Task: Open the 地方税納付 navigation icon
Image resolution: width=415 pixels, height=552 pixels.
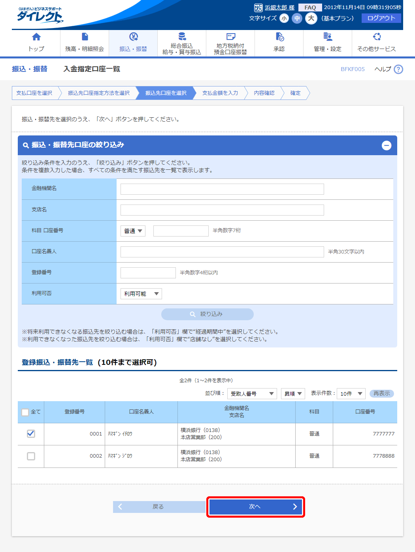Action: tap(230, 37)
